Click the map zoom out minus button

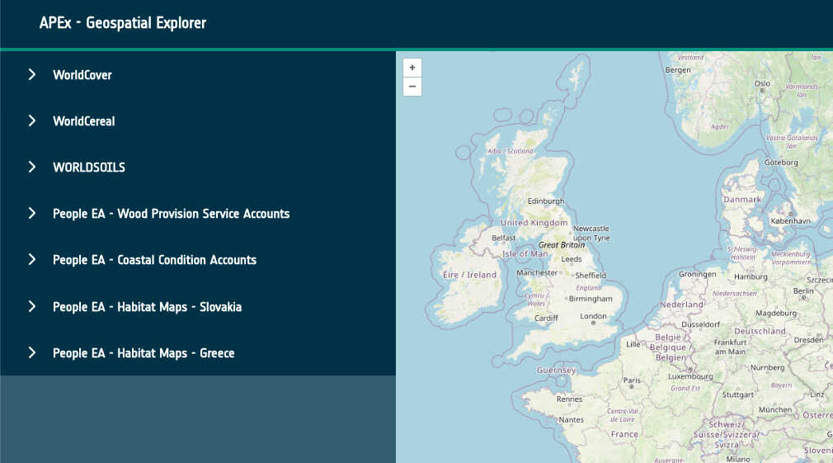coord(412,87)
